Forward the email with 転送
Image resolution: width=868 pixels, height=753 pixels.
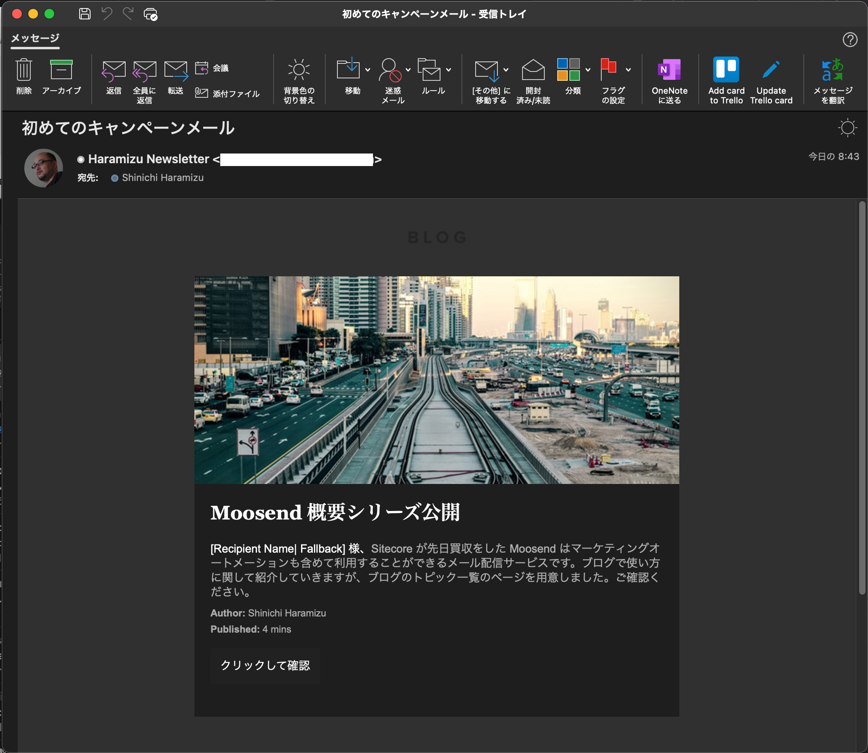click(x=176, y=71)
